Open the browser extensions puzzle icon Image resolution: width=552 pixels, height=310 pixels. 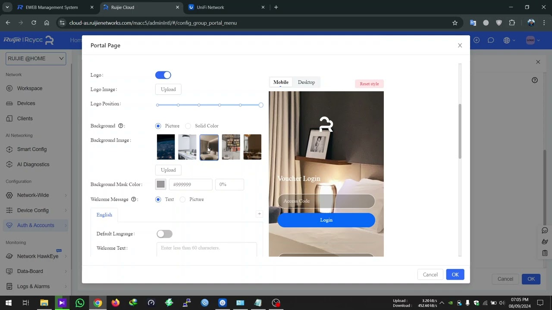coord(512,23)
